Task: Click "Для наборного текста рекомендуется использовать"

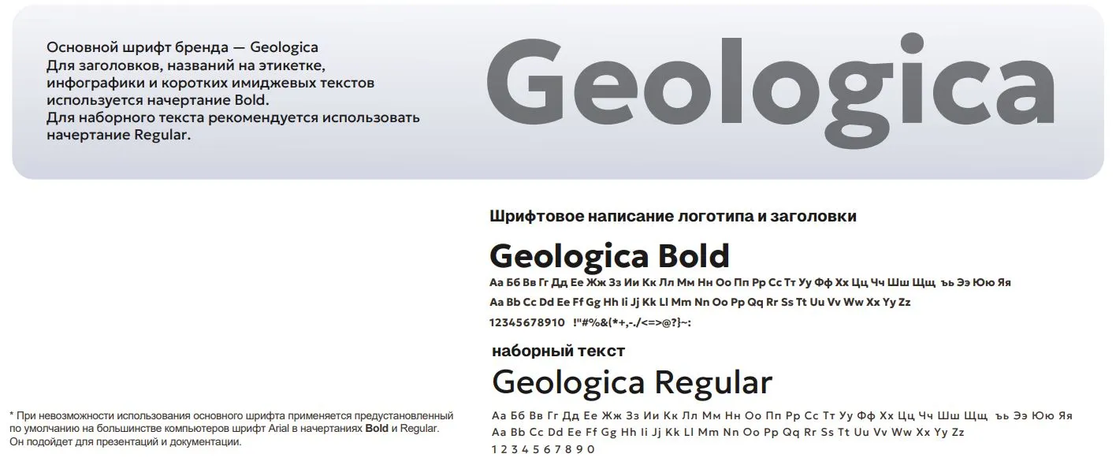Action: point(232,117)
